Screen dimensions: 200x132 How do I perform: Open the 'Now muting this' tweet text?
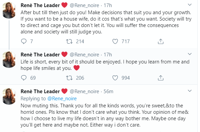pyautogui.click(x=105, y=115)
